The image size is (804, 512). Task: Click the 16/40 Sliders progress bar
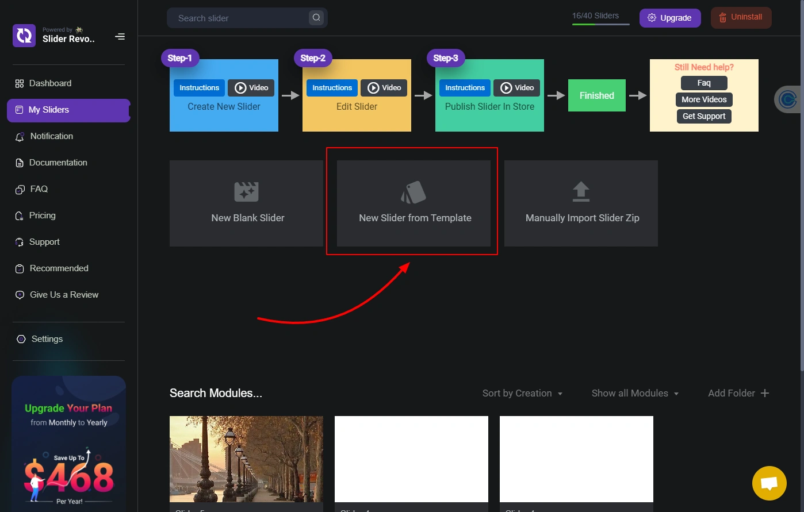point(601,24)
